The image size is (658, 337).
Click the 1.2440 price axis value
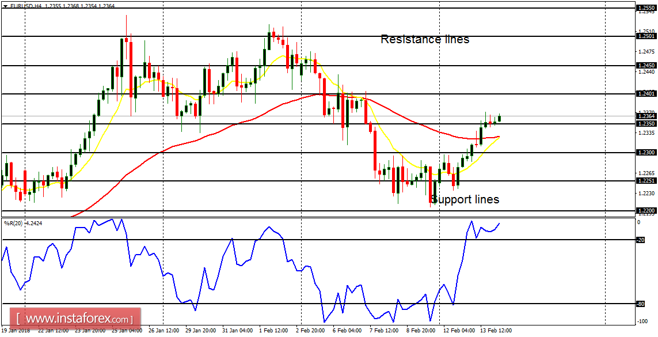[x=646, y=72]
